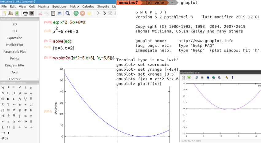
Task: Evaluate cell with the black arrow icon
Action: point(104,13)
